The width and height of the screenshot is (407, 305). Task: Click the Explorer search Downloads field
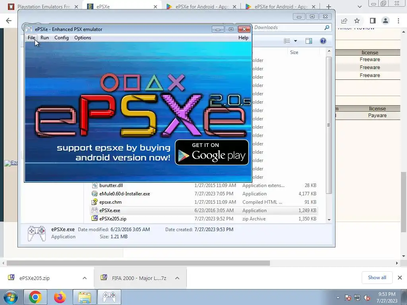(288, 27)
